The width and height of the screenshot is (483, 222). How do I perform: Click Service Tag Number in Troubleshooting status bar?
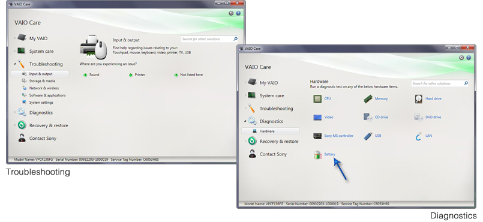(134, 160)
